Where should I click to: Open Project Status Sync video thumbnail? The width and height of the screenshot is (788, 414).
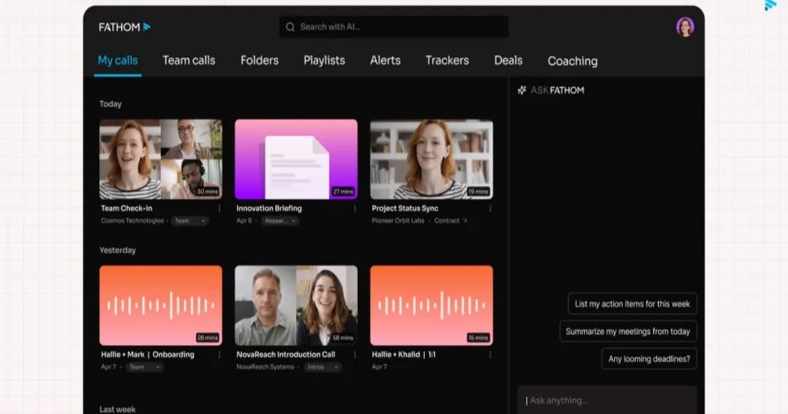431,159
